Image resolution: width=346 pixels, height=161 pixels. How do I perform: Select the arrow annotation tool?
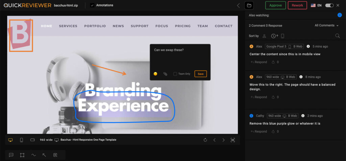pos(44,155)
